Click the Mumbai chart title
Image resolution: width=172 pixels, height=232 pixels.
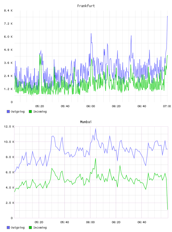(x=86, y=122)
